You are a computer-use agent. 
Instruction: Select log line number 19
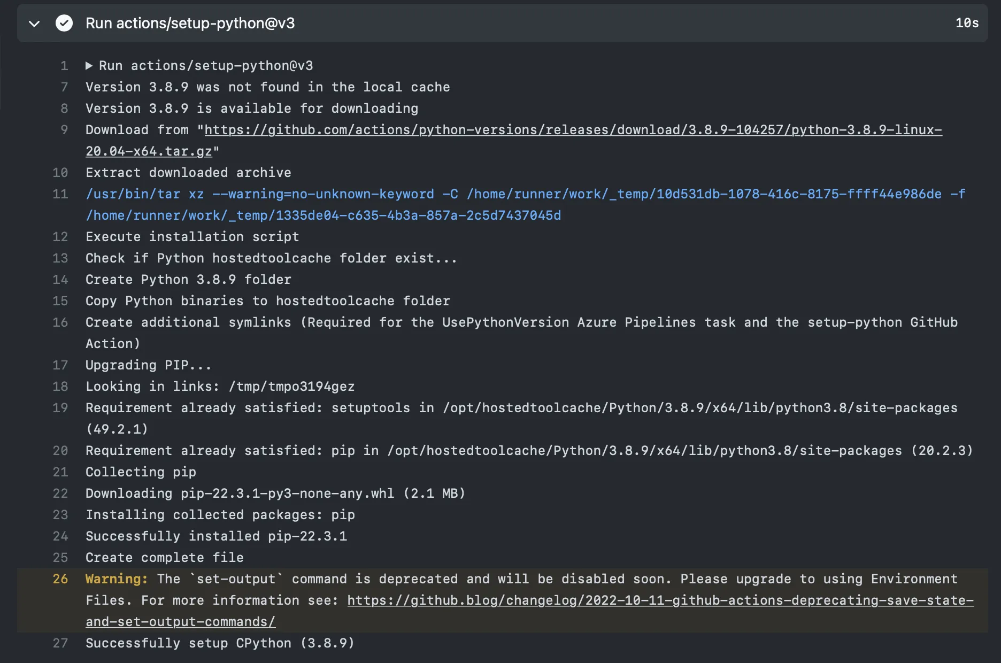click(60, 408)
